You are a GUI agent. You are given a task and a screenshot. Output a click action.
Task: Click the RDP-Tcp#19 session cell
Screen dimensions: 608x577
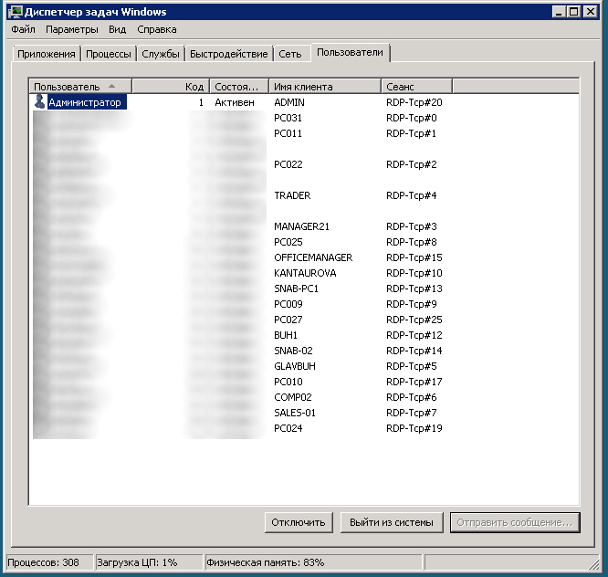pos(414,428)
